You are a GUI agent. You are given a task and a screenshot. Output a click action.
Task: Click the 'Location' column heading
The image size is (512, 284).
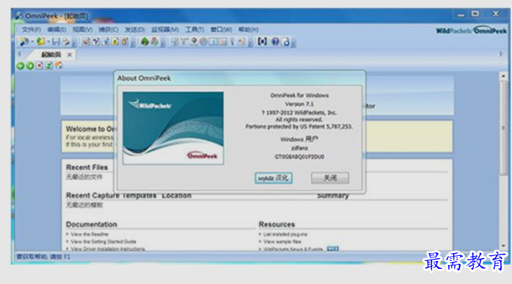[176, 196]
